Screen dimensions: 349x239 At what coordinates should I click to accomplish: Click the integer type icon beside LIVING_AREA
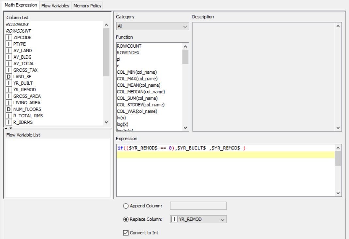coord(9,103)
